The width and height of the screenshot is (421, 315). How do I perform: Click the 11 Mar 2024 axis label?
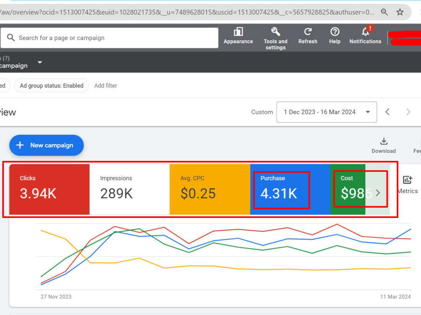(395, 297)
